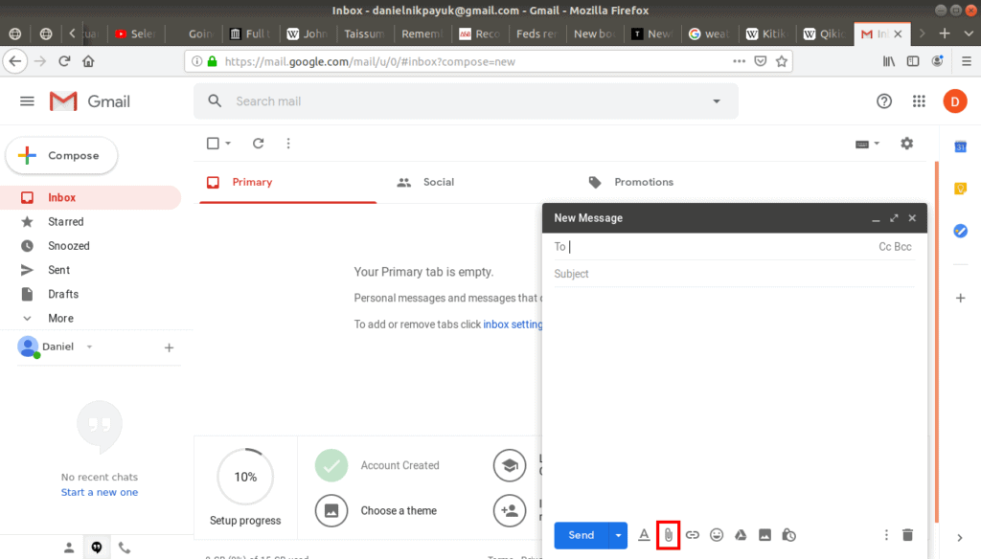Insert a link in the new message
Screen dimensions: 981x559
tap(692, 535)
